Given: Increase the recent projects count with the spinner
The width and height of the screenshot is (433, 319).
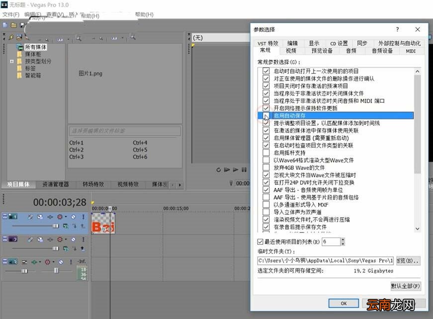Looking at the screenshot, I should (343, 240).
